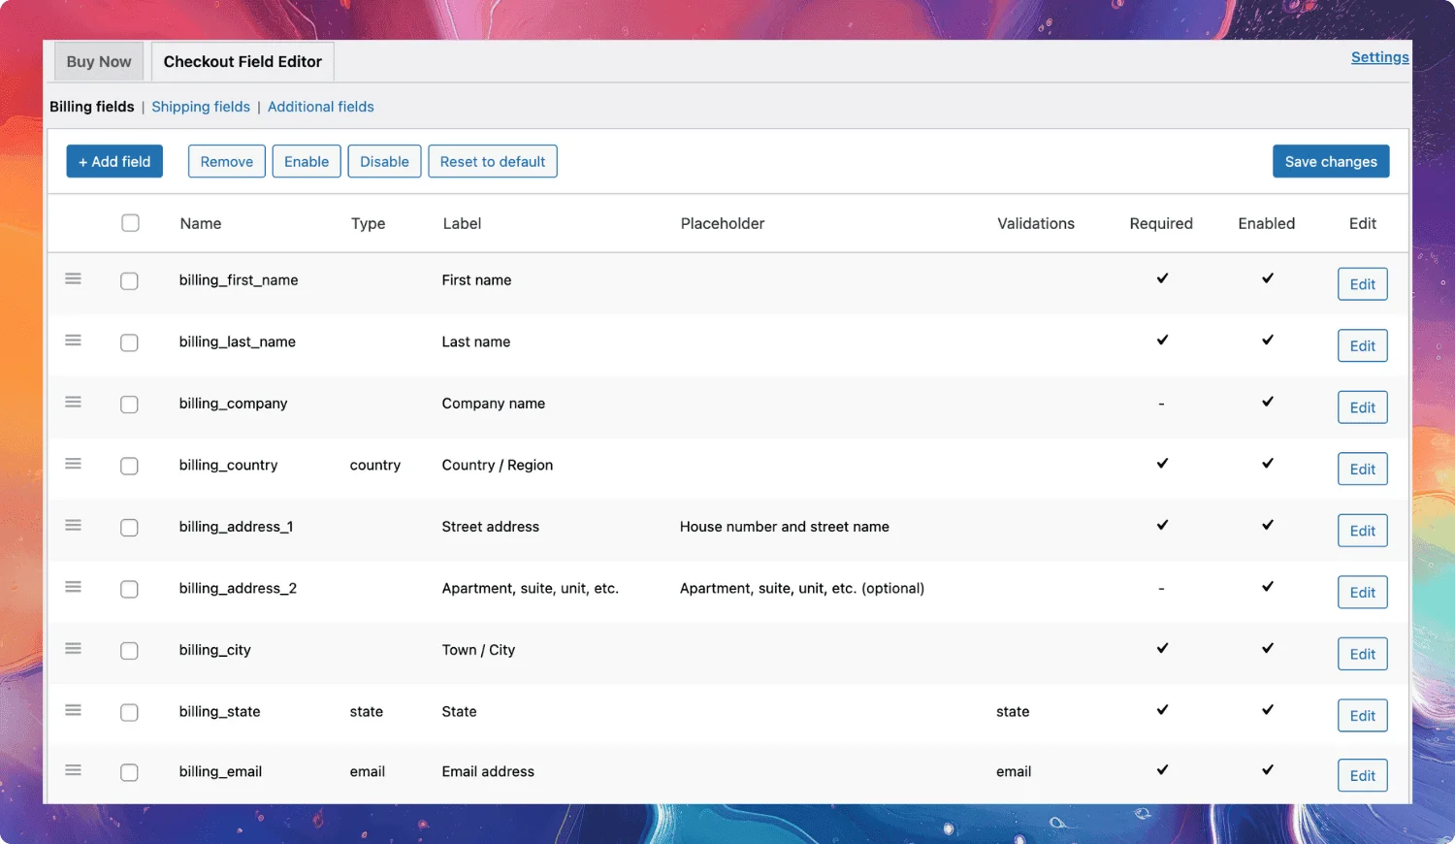
Task: Click the Disable button in toolbar
Action: coord(384,161)
